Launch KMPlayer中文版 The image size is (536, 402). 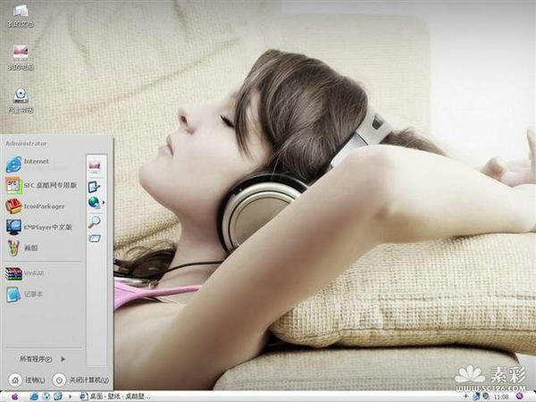(x=45, y=226)
